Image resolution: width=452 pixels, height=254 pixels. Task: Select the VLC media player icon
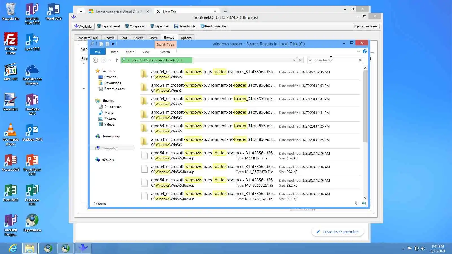click(x=11, y=135)
